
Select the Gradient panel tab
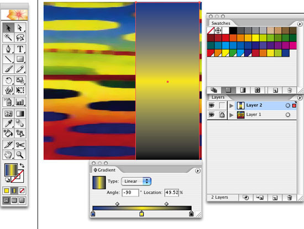107,170
